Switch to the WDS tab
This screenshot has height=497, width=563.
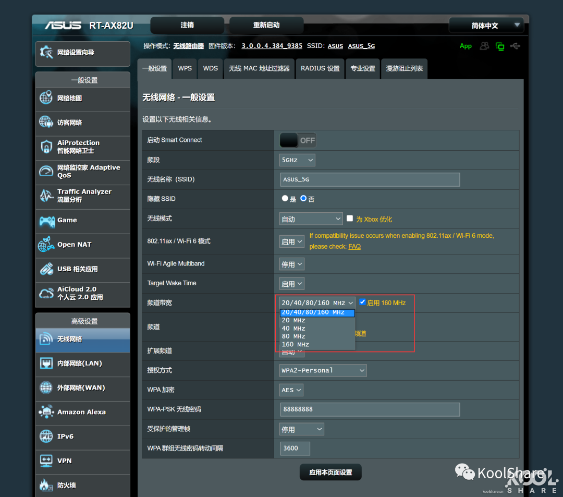[x=211, y=68]
